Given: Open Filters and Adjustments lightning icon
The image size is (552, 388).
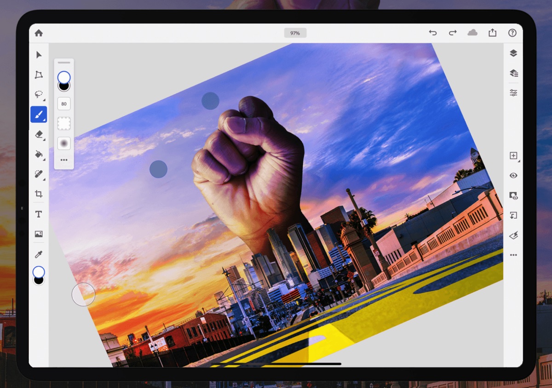Looking at the screenshot, I should [x=513, y=235].
